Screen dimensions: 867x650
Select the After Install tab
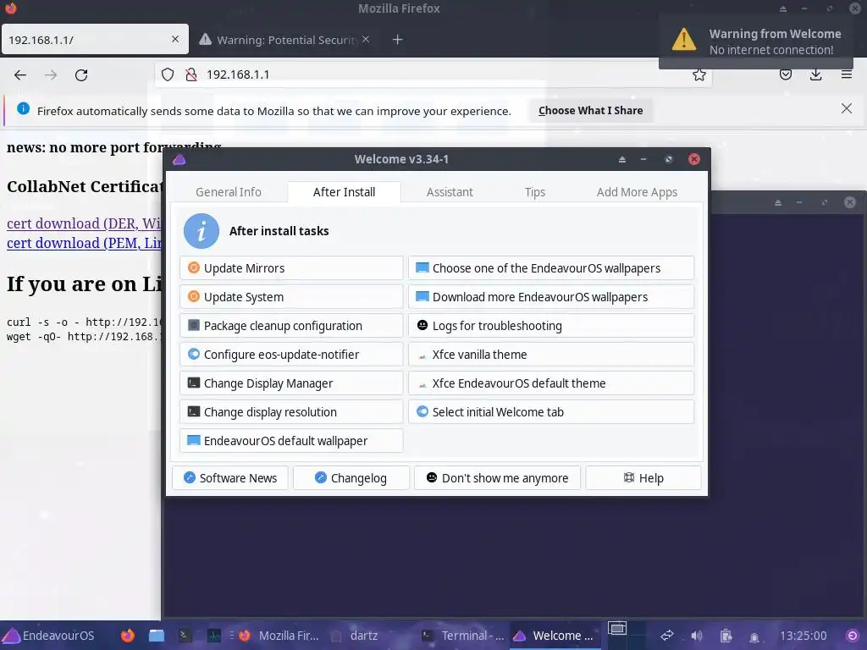click(344, 192)
